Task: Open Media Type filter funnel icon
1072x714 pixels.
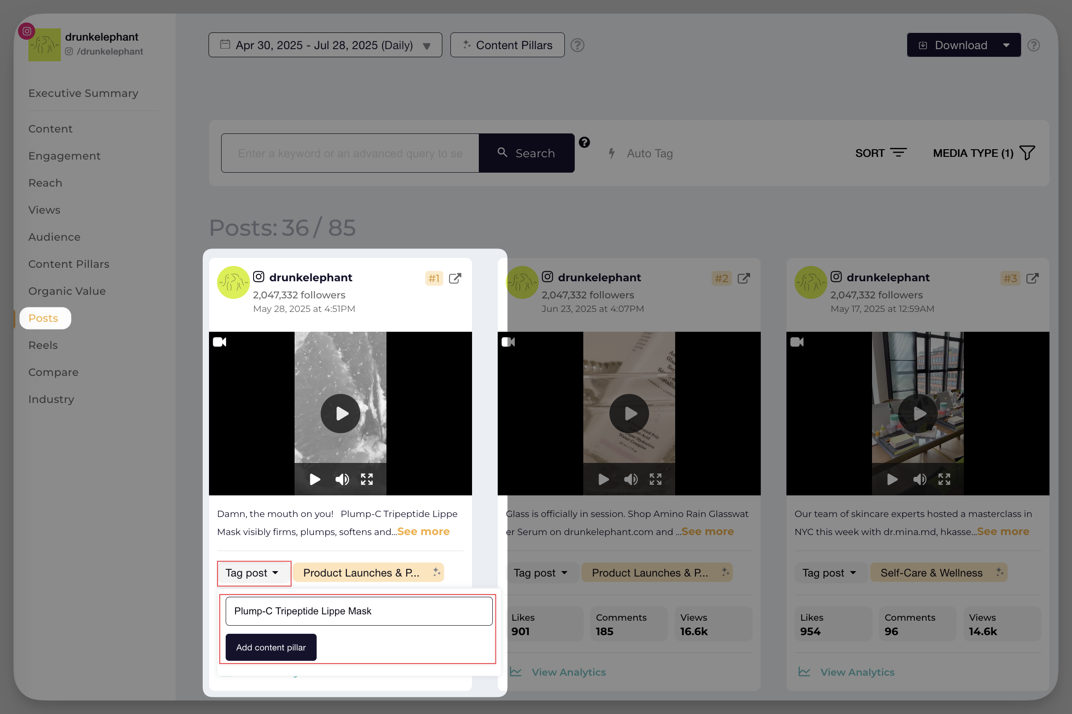Action: [x=1027, y=153]
